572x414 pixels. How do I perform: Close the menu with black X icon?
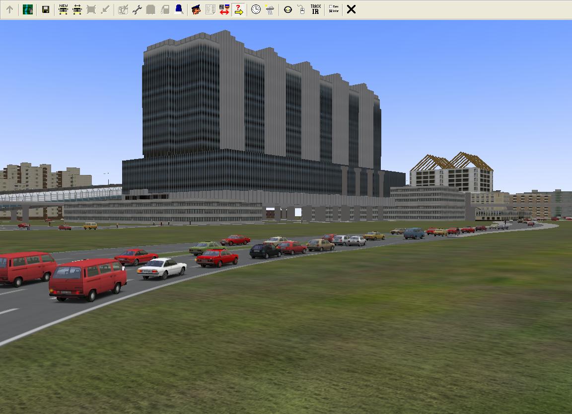(351, 9)
